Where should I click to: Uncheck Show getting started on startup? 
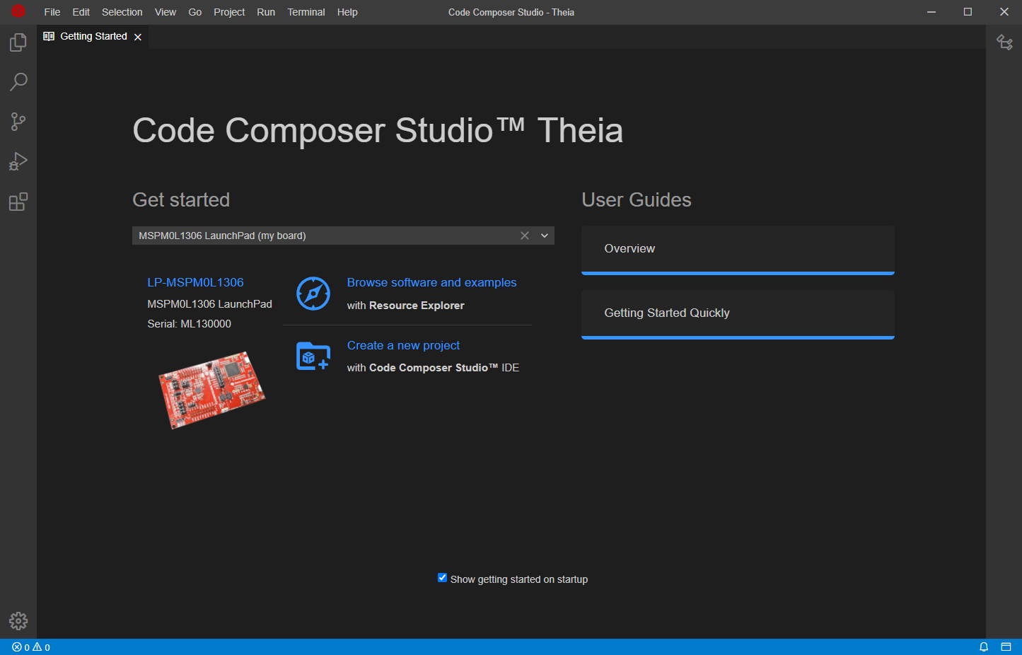tap(443, 578)
